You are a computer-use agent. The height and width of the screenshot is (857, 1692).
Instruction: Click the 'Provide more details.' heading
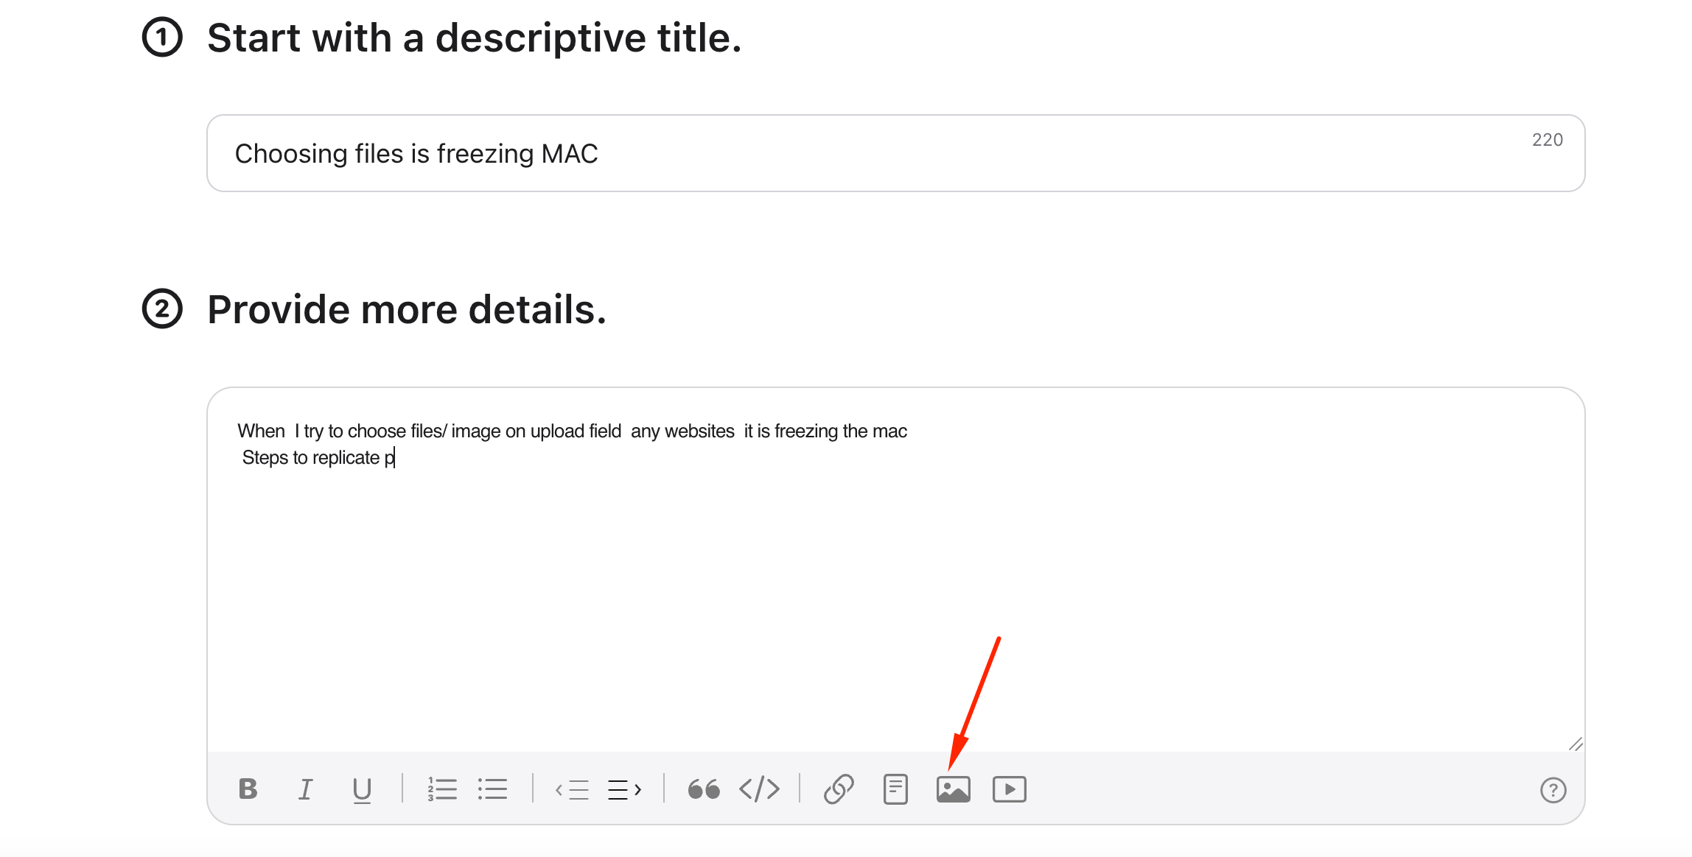406,309
